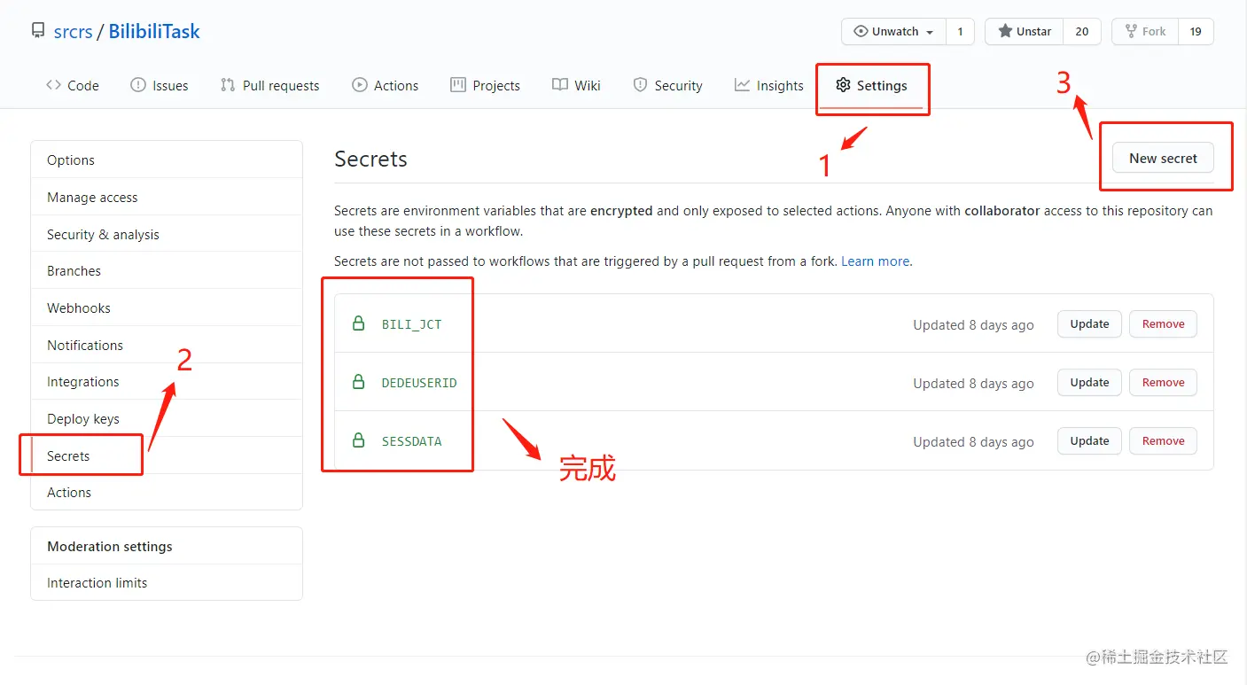Select Secrets in the settings sidebar
Screen dimensions: 1247x685
click(x=167, y=455)
